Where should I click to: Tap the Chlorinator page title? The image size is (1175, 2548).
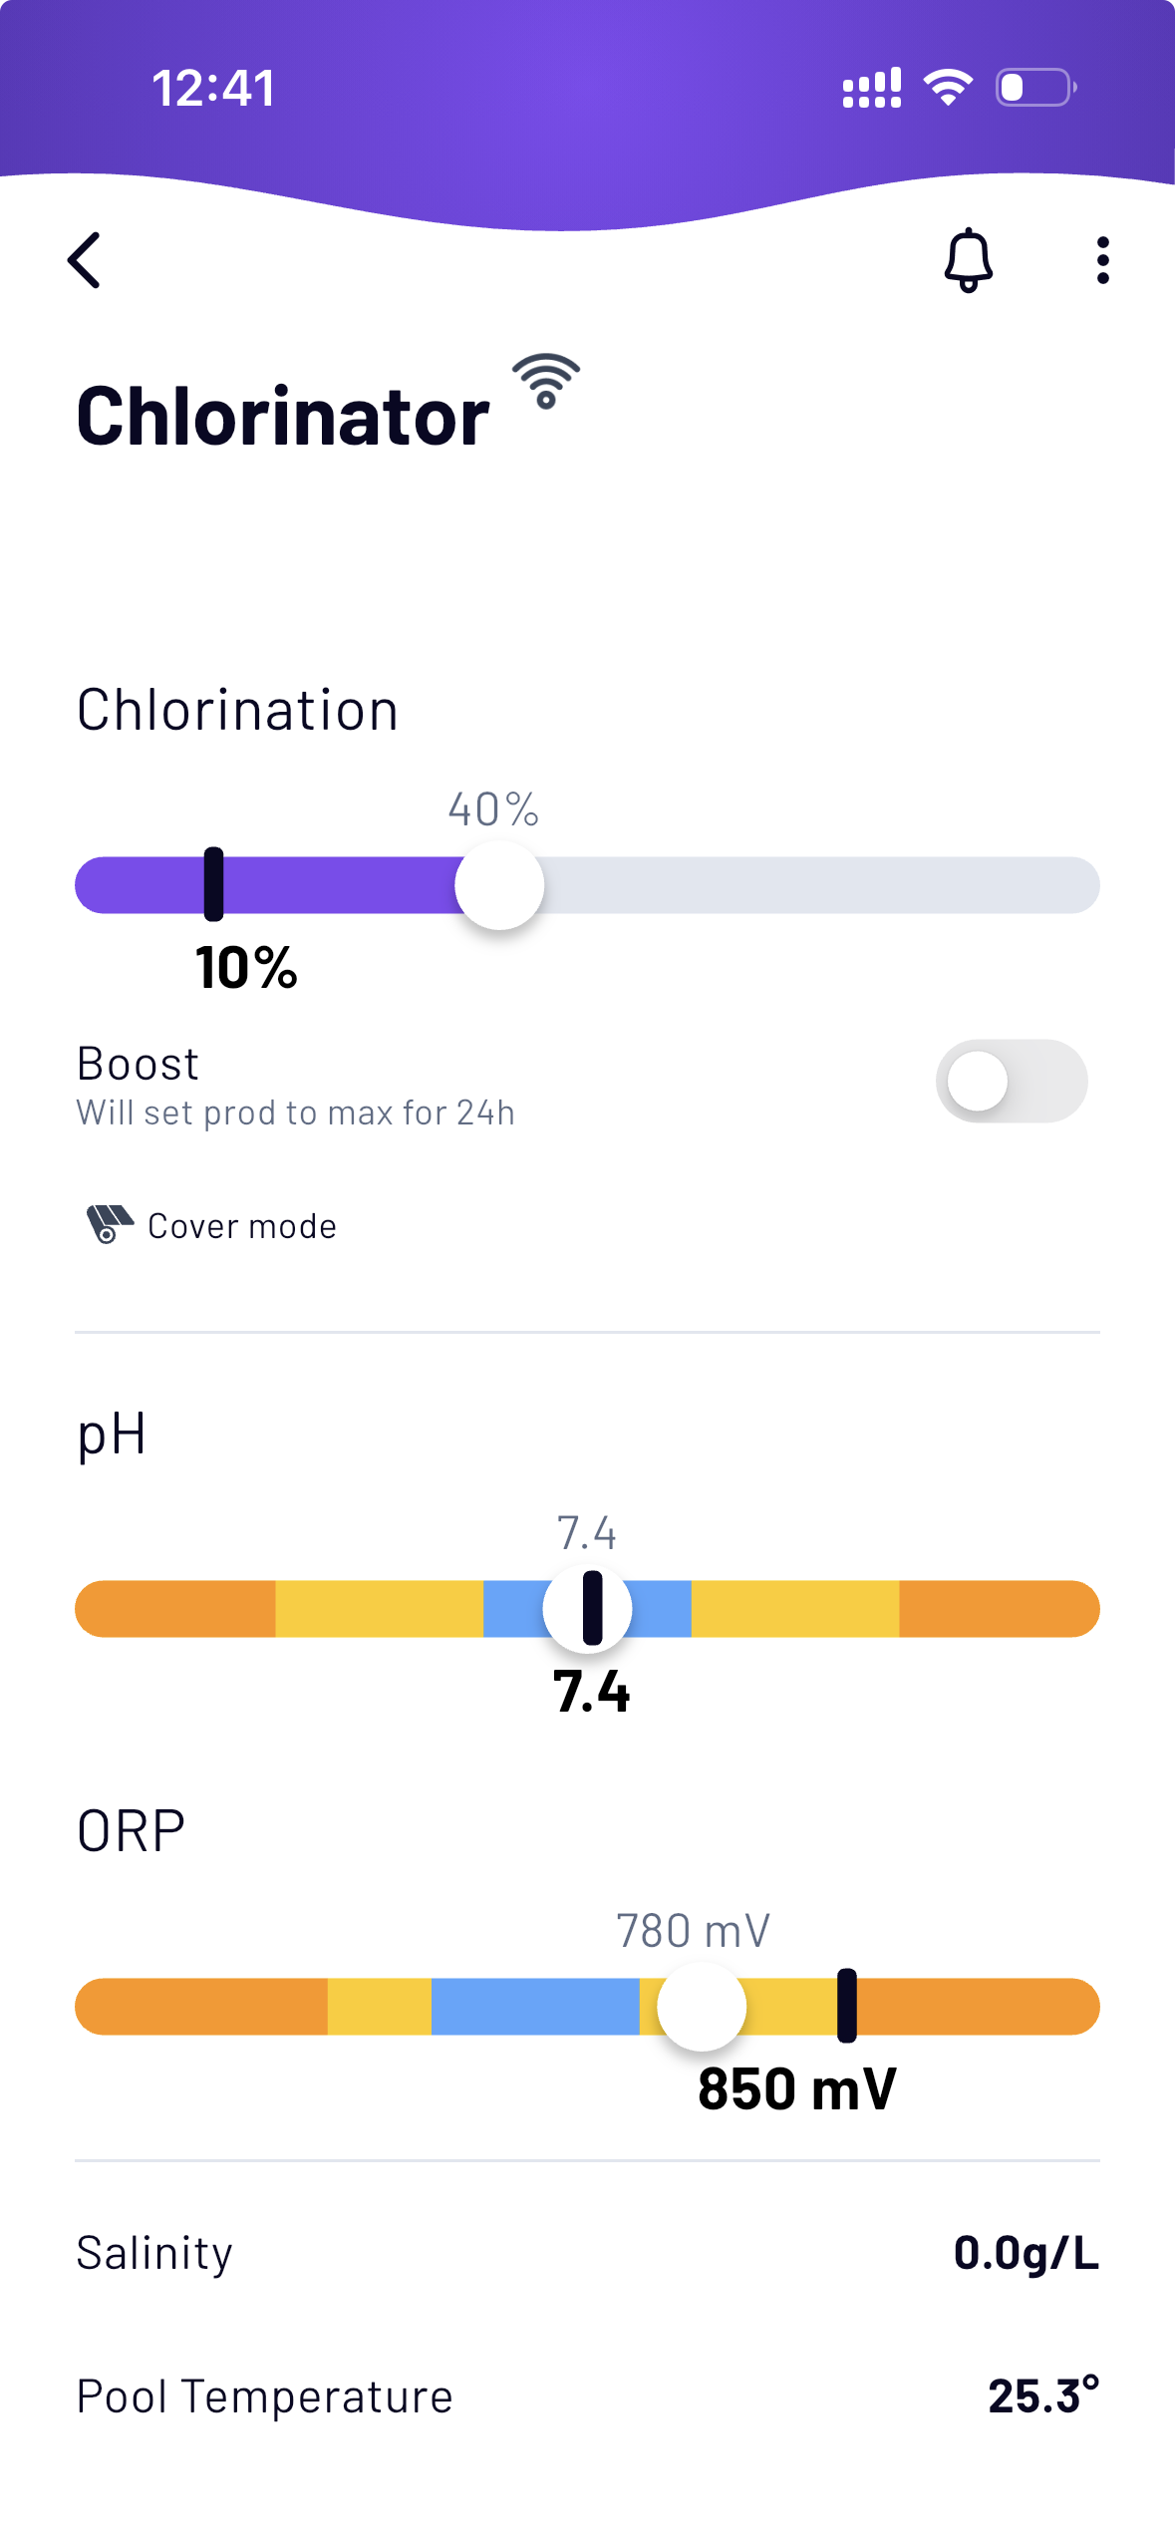(x=283, y=416)
